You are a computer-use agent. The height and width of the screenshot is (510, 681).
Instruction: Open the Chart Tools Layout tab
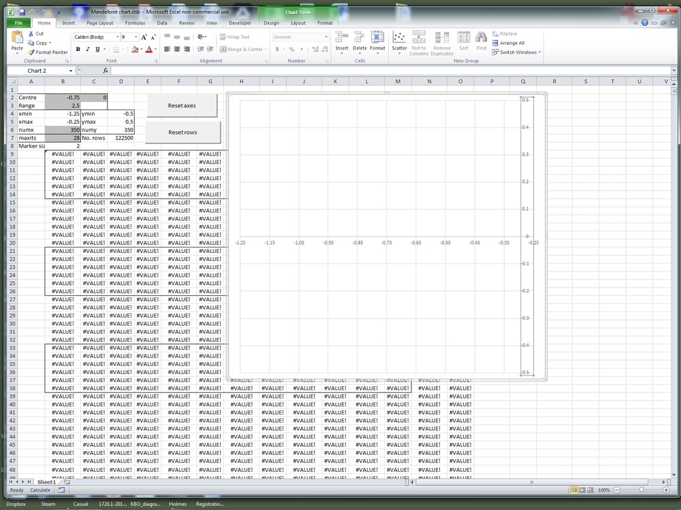[x=298, y=22]
